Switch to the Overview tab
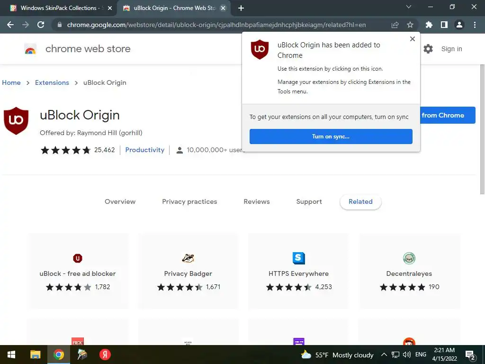 120,201
